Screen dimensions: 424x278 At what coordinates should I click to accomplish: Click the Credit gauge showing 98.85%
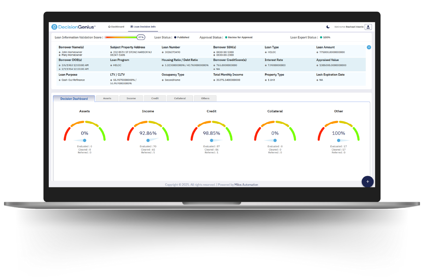tap(211, 131)
